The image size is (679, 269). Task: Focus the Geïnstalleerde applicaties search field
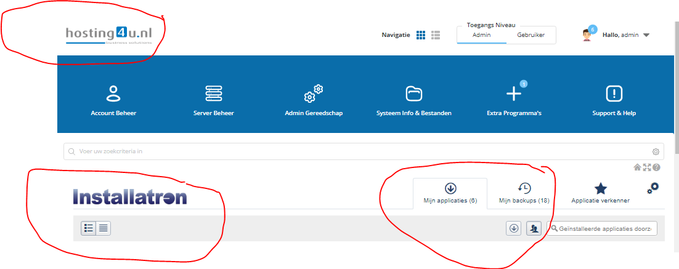point(602,228)
